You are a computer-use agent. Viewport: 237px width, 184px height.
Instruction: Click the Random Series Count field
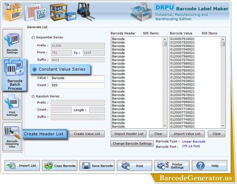coord(61,110)
